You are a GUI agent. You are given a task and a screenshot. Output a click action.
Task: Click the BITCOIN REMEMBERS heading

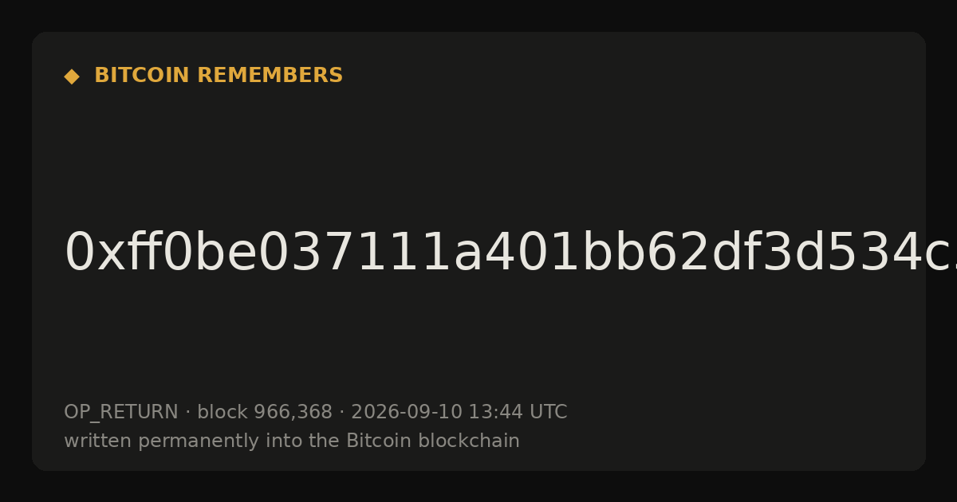(219, 76)
